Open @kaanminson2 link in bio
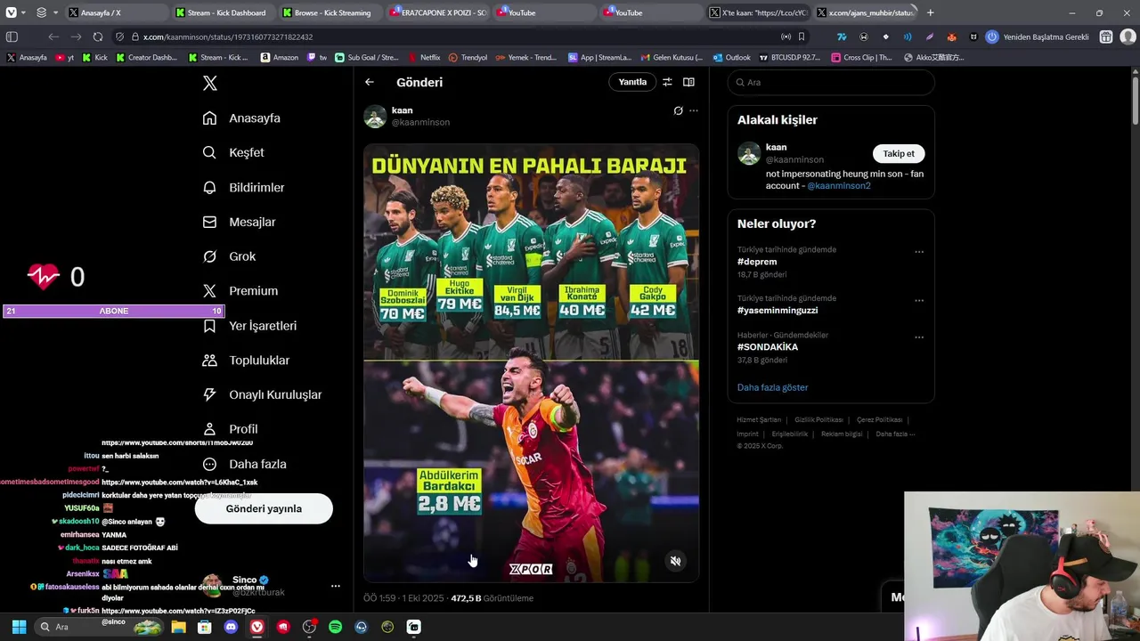 [838, 186]
